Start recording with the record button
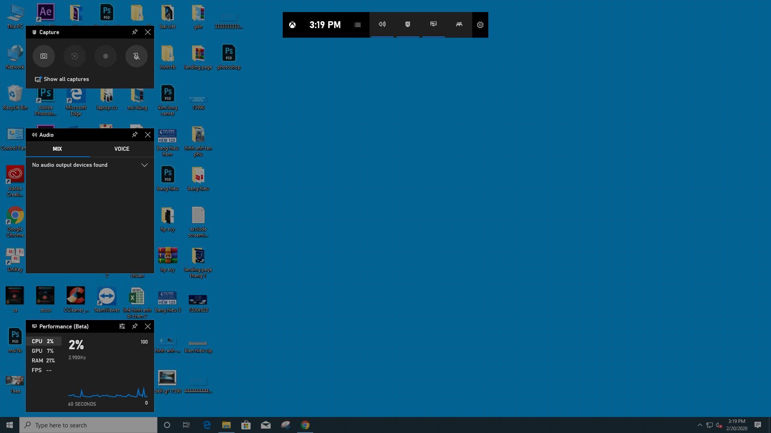 click(x=105, y=56)
